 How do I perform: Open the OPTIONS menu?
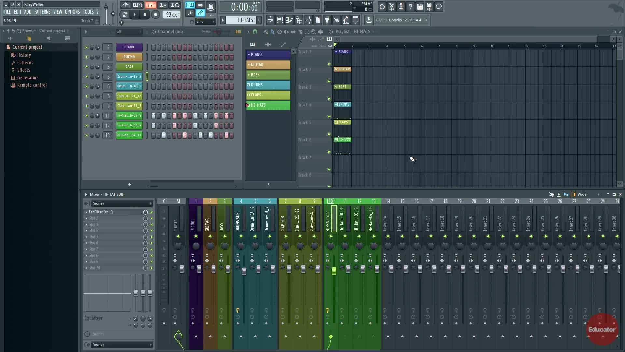pyautogui.click(x=72, y=12)
